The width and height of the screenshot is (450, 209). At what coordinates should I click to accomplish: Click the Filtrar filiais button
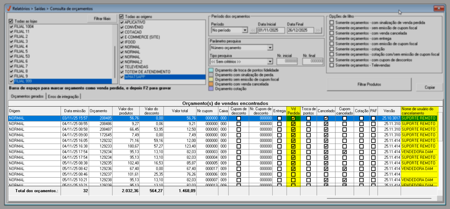pyautogui.click(x=102, y=19)
